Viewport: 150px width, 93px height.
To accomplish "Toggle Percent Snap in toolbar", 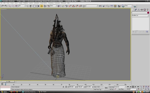I will point(77,6).
